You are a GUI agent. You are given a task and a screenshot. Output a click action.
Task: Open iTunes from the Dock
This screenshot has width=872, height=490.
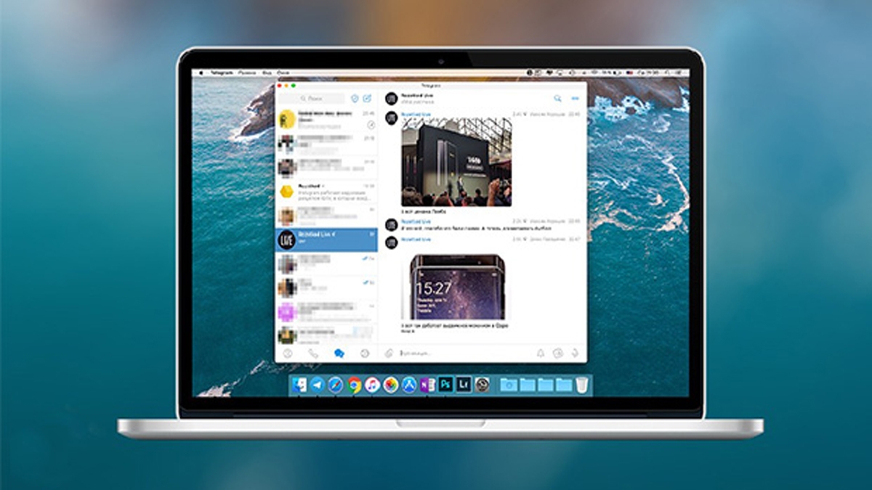373,385
